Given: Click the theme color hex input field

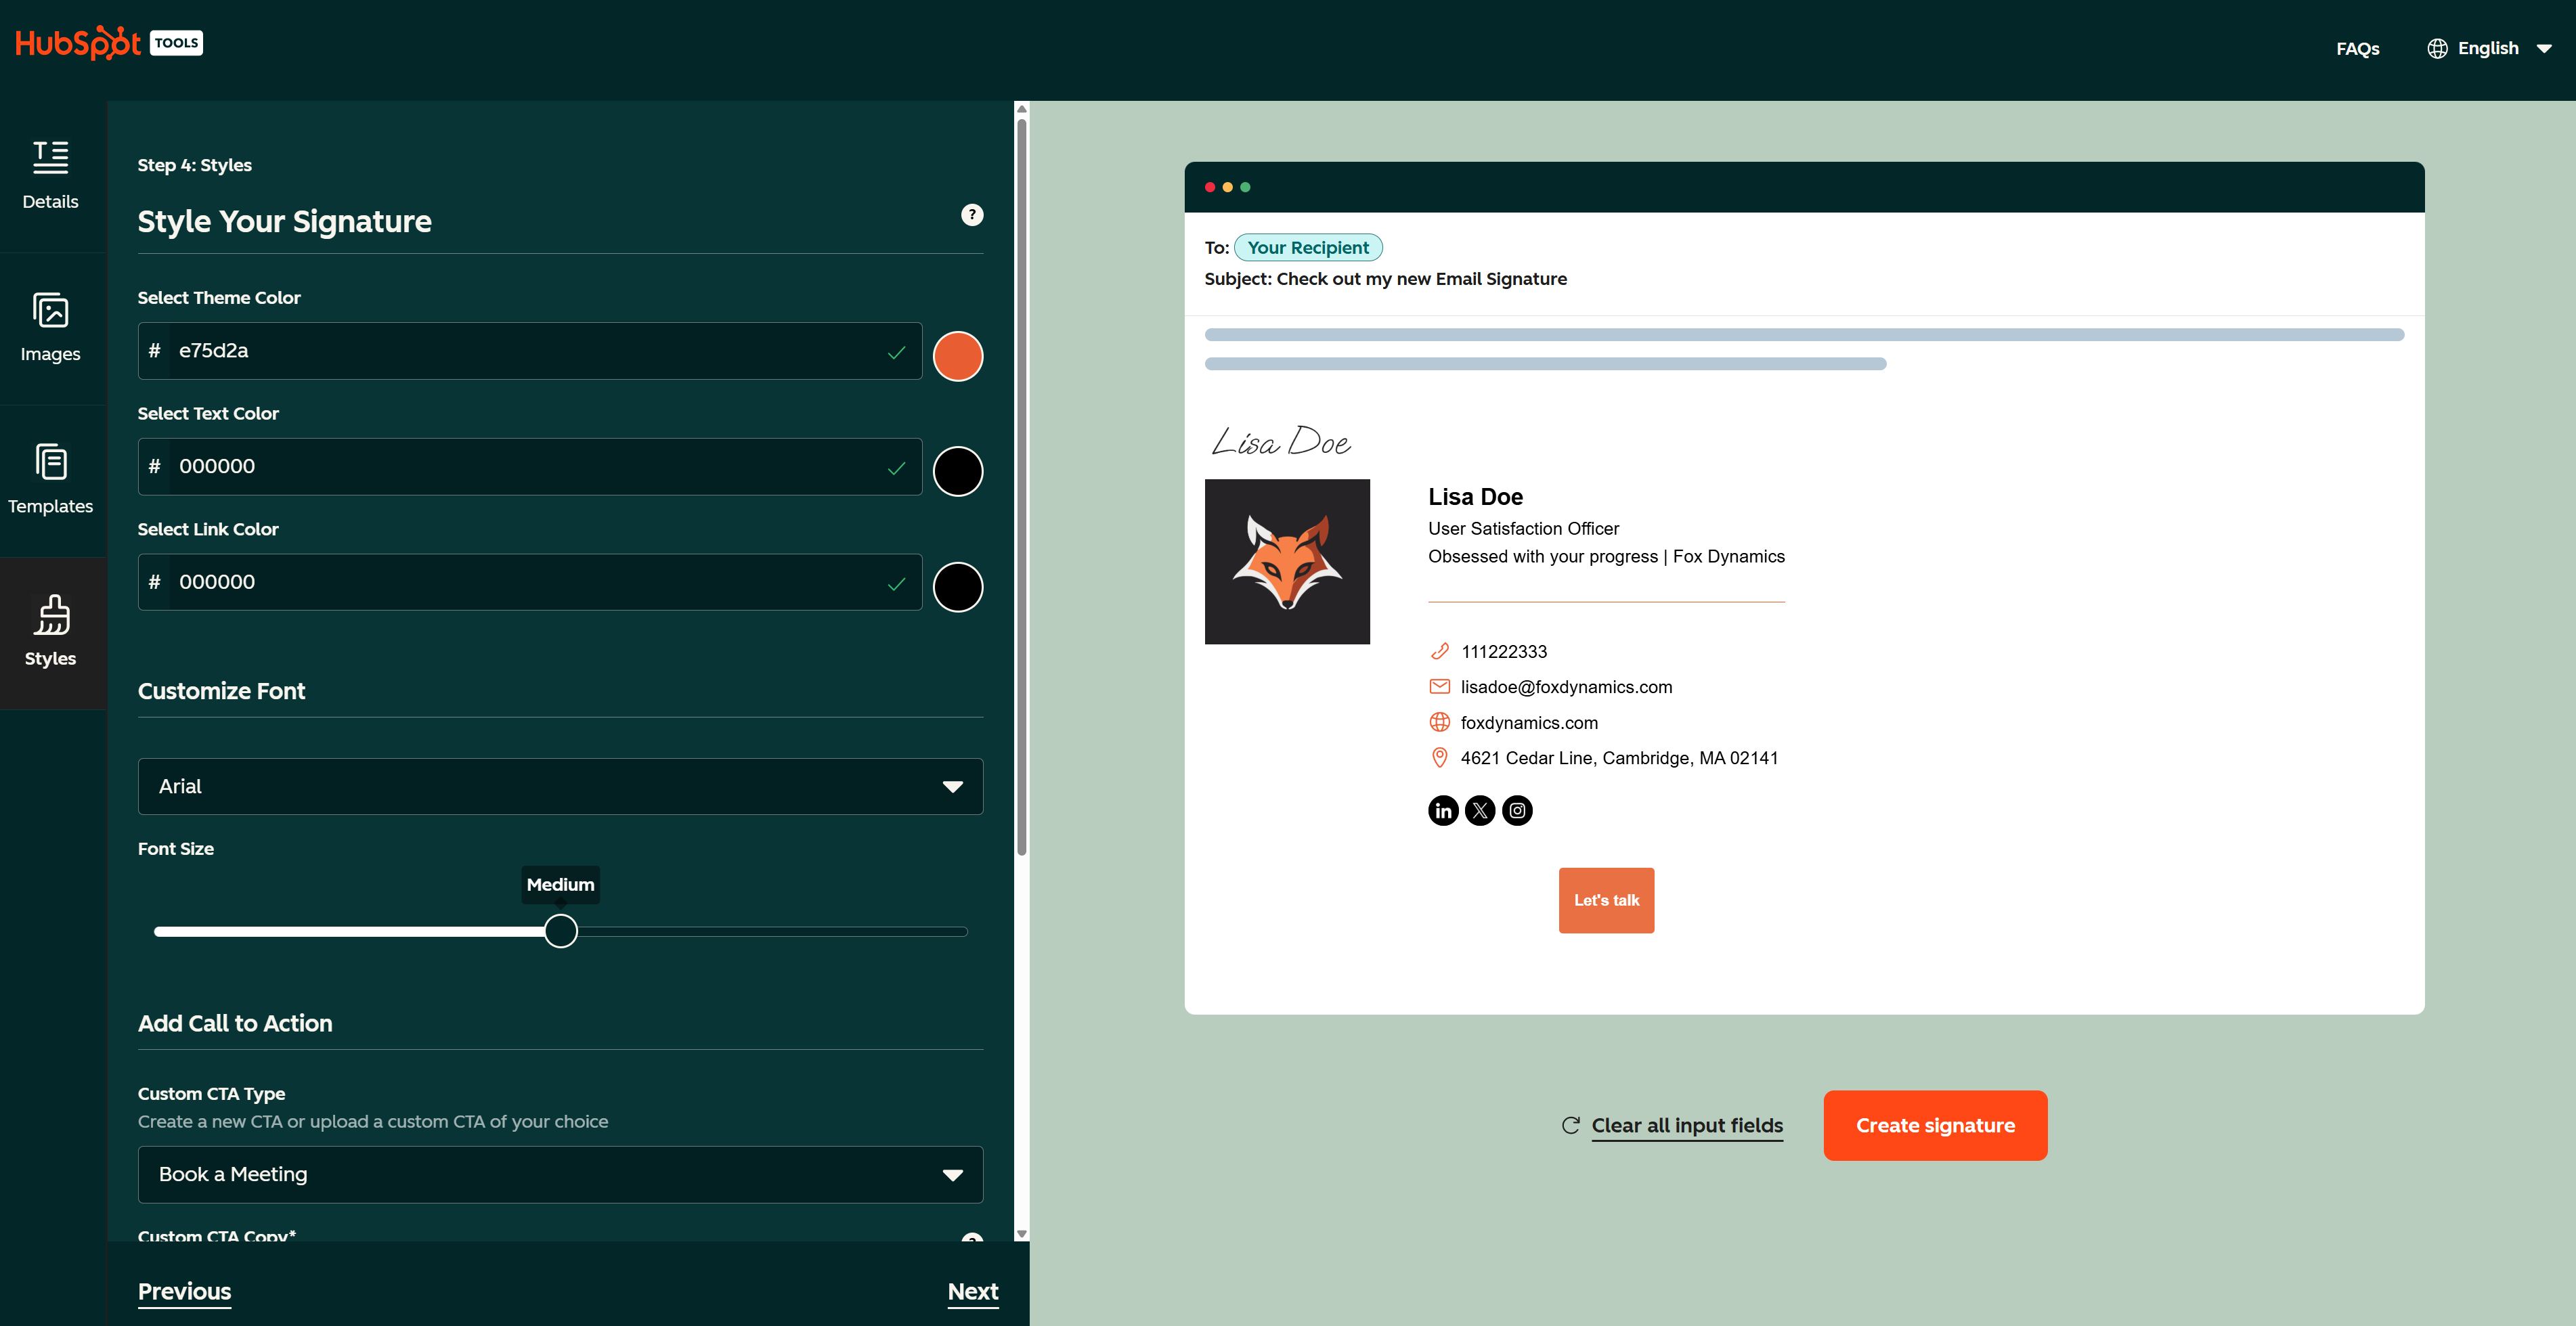Looking at the screenshot, I should [529, 351].
